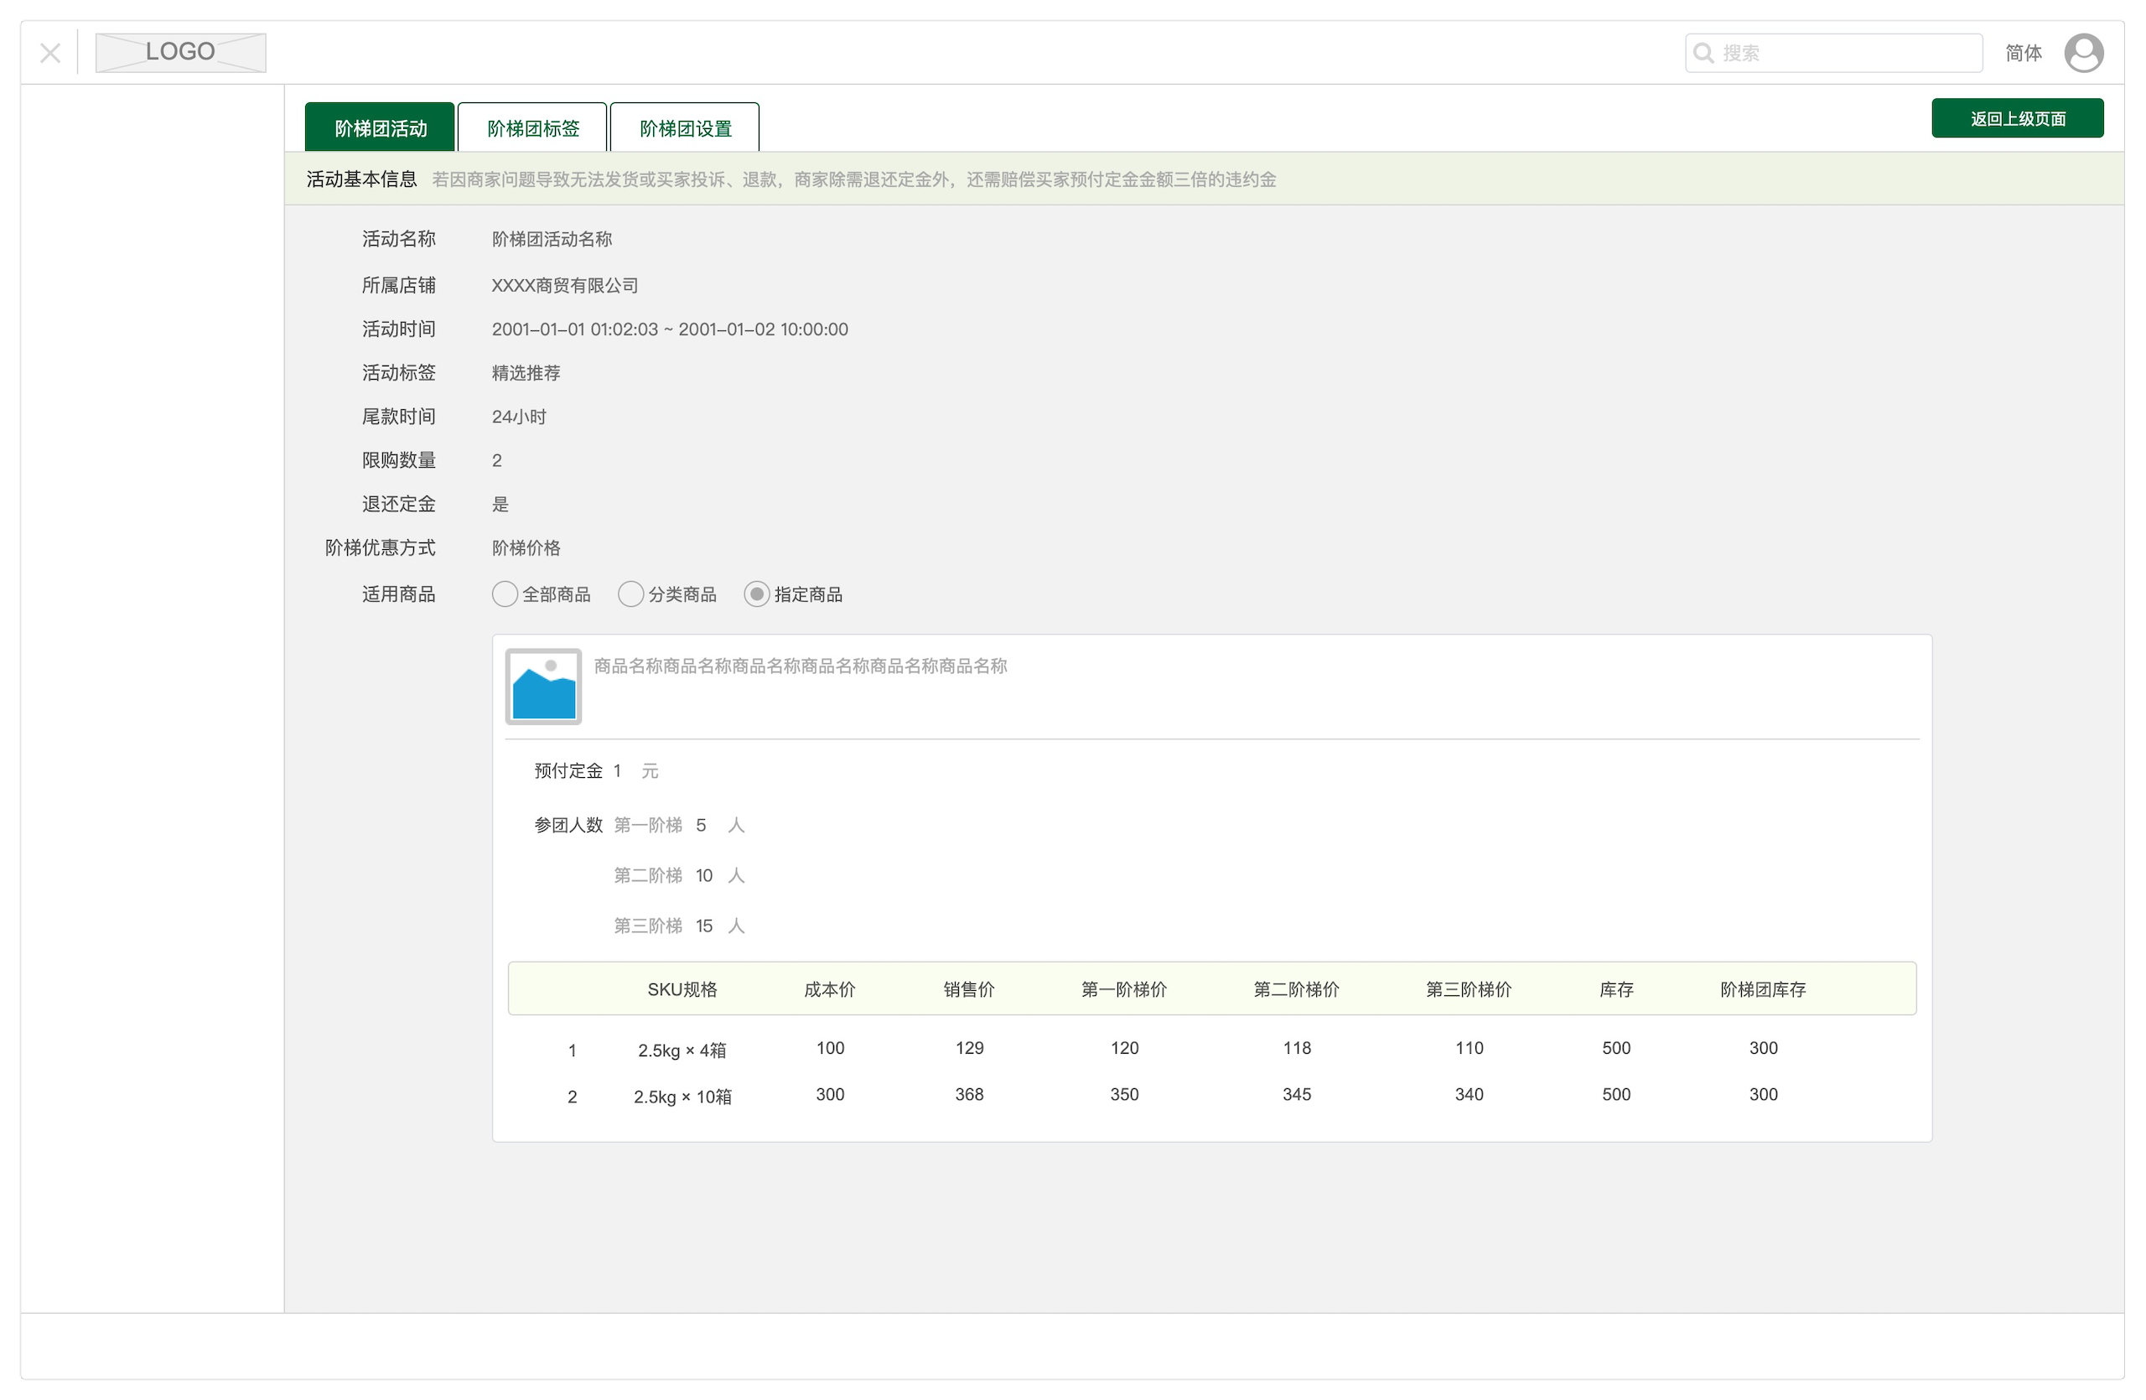Open the user avatar menu
This screenshot has width=2146, height=1400.
2083,53
